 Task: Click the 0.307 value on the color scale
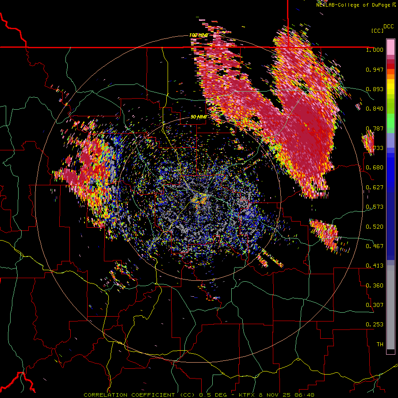click(x=375, y=305)
